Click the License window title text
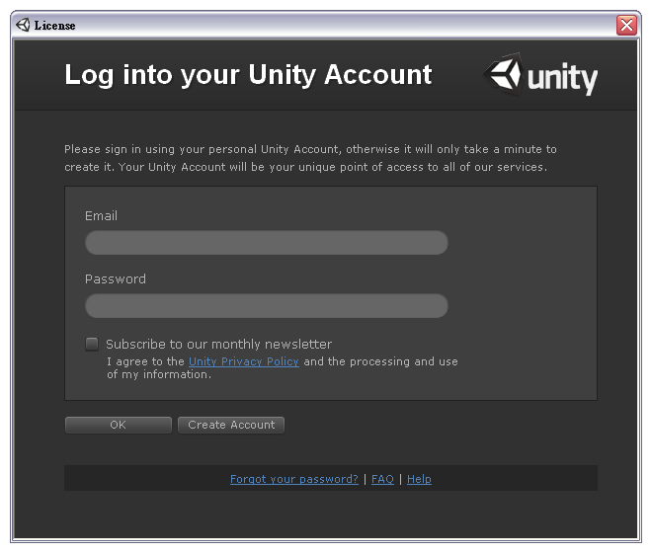The height and width of the screenshot is (553, 652). 54,26
